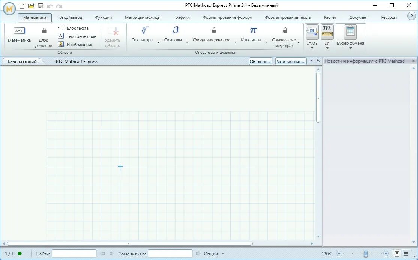Expand the Буфер обмена dropdown arrow

[350, 48]
